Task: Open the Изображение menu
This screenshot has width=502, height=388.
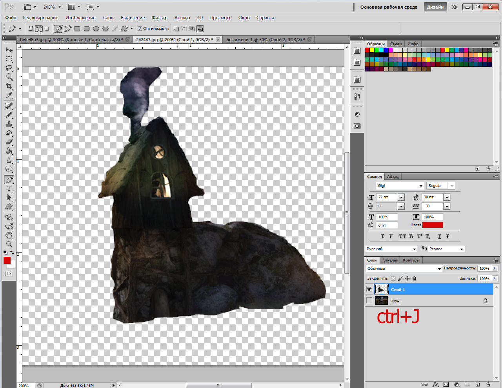Action: (x=80, y=18)
